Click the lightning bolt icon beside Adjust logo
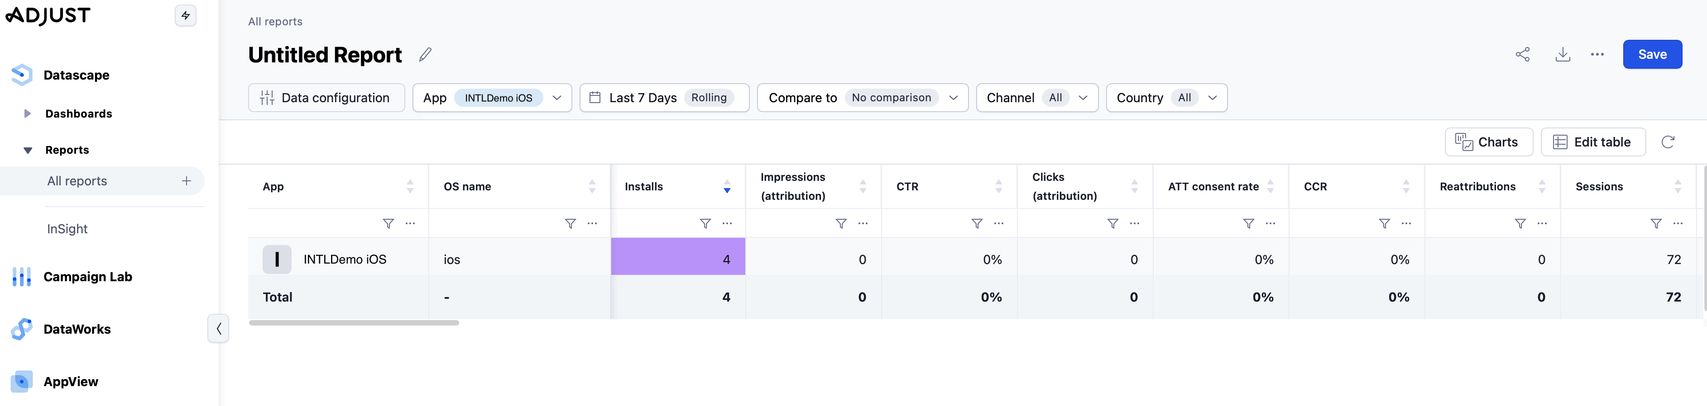1707x406 pixels. click(186, 15)
